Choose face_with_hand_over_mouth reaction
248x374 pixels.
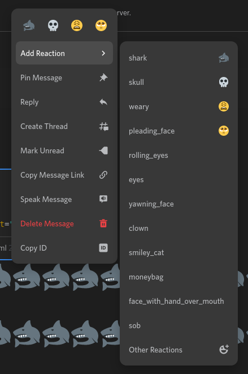coord(179,301)
